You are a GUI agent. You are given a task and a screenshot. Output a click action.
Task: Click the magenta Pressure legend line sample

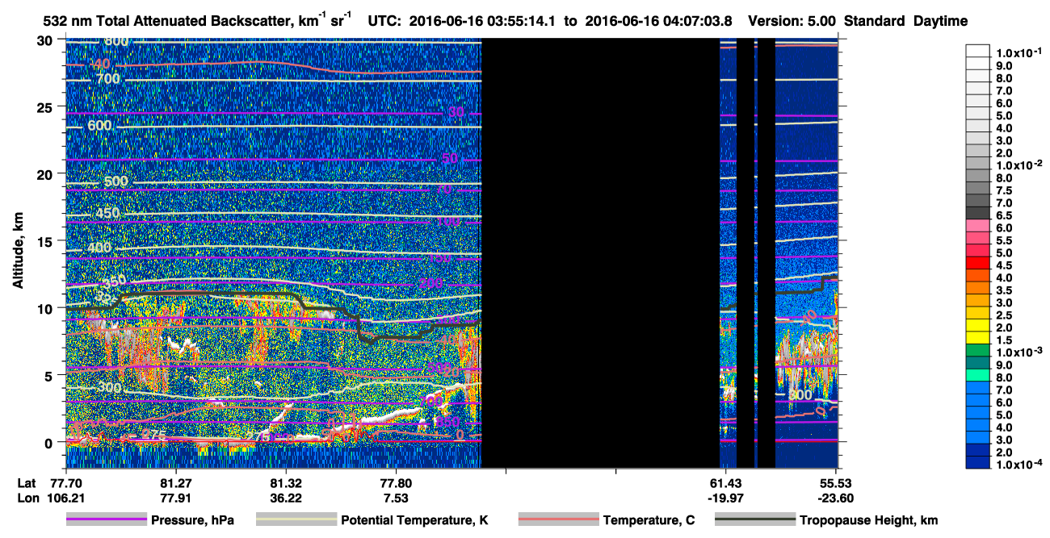coord(107,520)
